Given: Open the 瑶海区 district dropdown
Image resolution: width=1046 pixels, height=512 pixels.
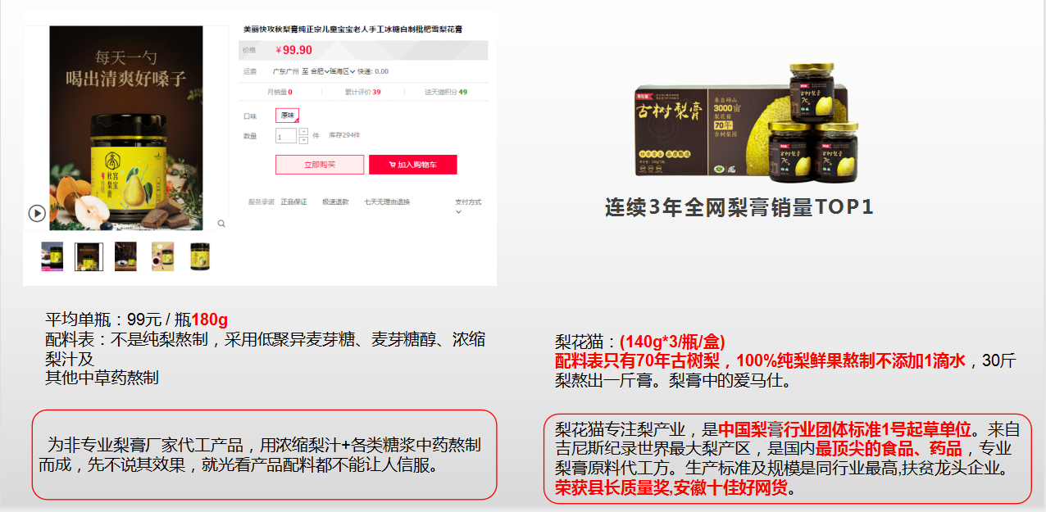Looking at the screenshot, I should [x=343, y=71].
